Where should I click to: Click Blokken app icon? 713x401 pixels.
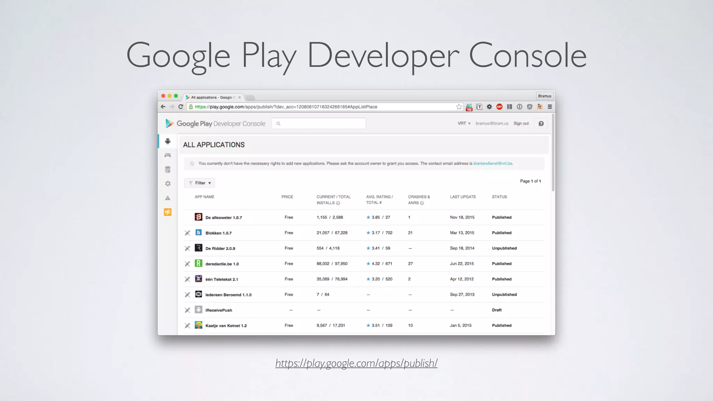pyautogui.click(x=198, y=233)
